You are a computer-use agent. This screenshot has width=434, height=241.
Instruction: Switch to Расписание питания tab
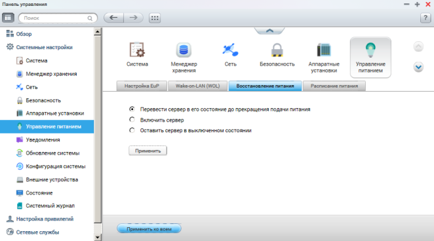pyautogui.click(x=334, y=86)
